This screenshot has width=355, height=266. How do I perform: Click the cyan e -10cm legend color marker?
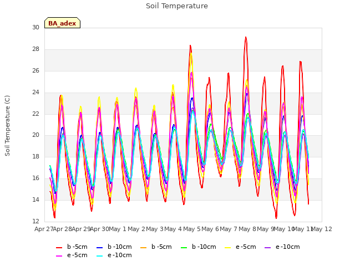point(99,256)
